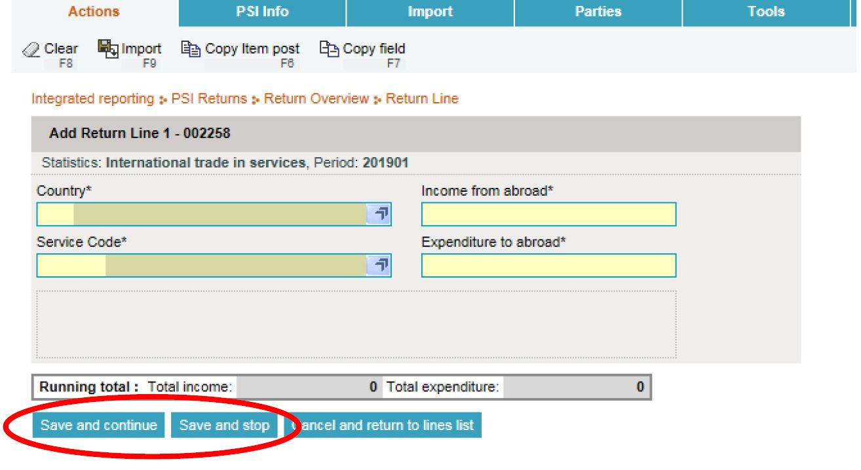Open the Country lookup dropdown

point(378,214)
